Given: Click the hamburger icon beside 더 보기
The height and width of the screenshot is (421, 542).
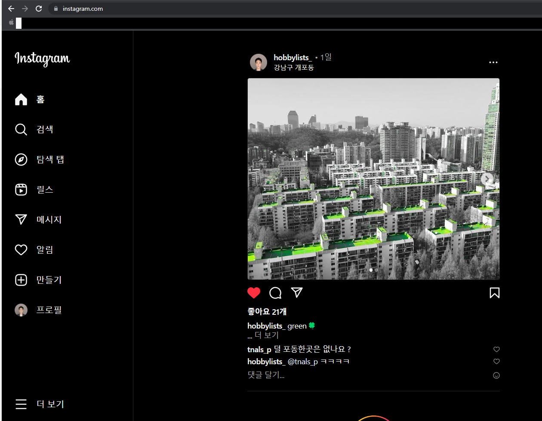Looking at the screenshot, I should coord(21,404).
